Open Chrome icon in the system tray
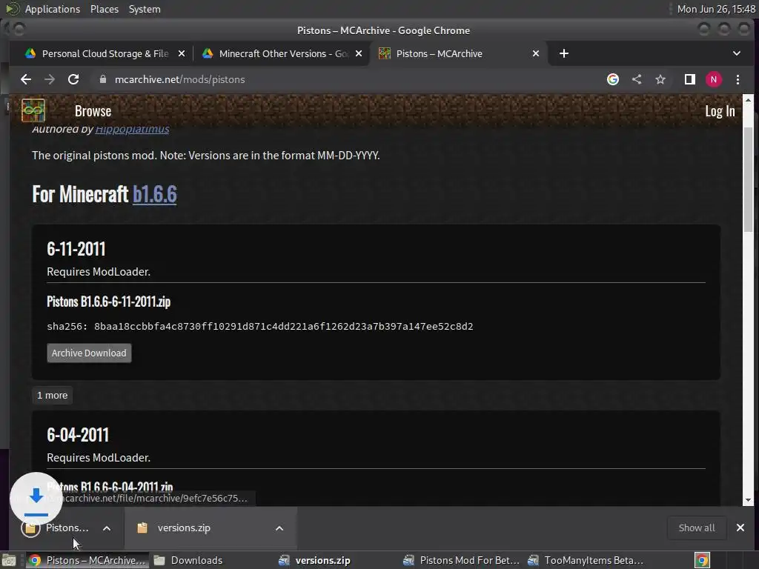Viewport: 759px width, 569px height. (702, 560)
